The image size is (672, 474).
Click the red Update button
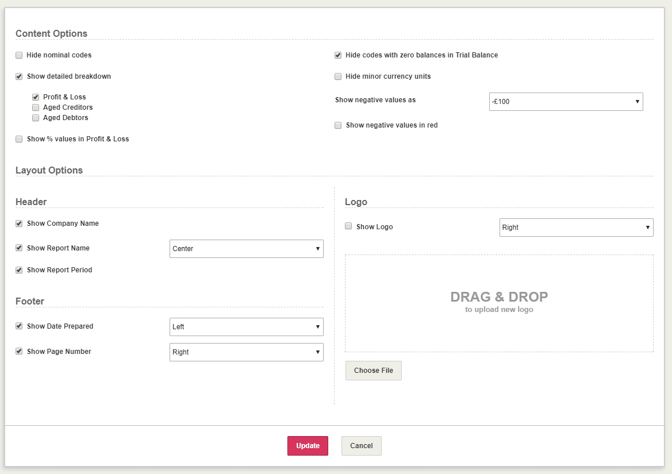[x=308, y=446]
